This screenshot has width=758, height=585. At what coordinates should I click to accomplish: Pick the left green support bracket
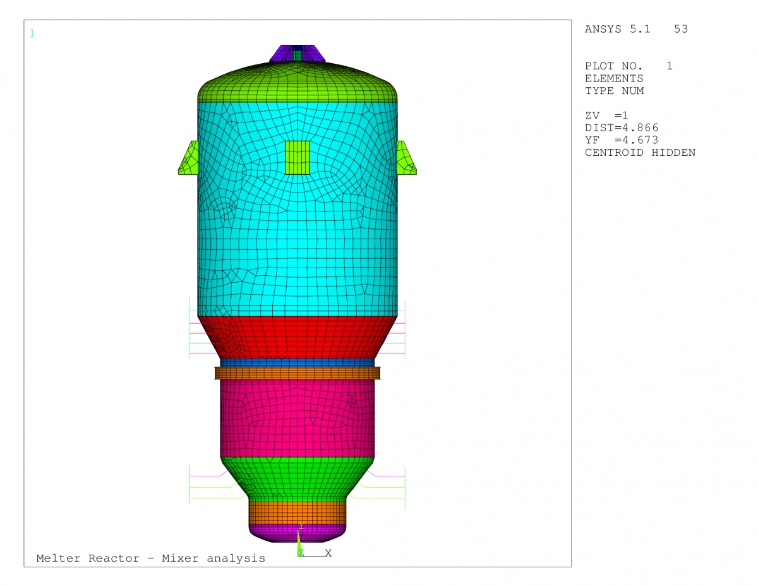click(x=188, y=158)
